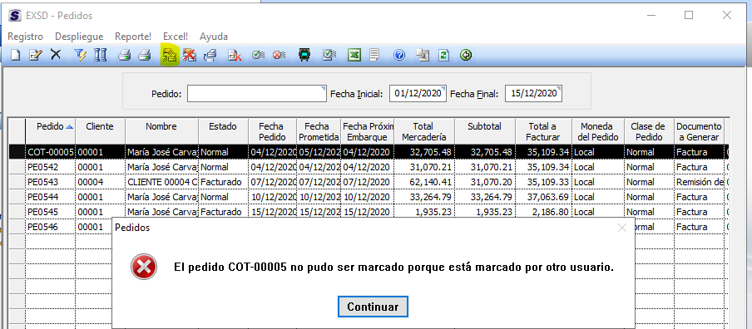Close the Pedidos error dialog
This screenshot has height=329, width=752.
[622, 228]
